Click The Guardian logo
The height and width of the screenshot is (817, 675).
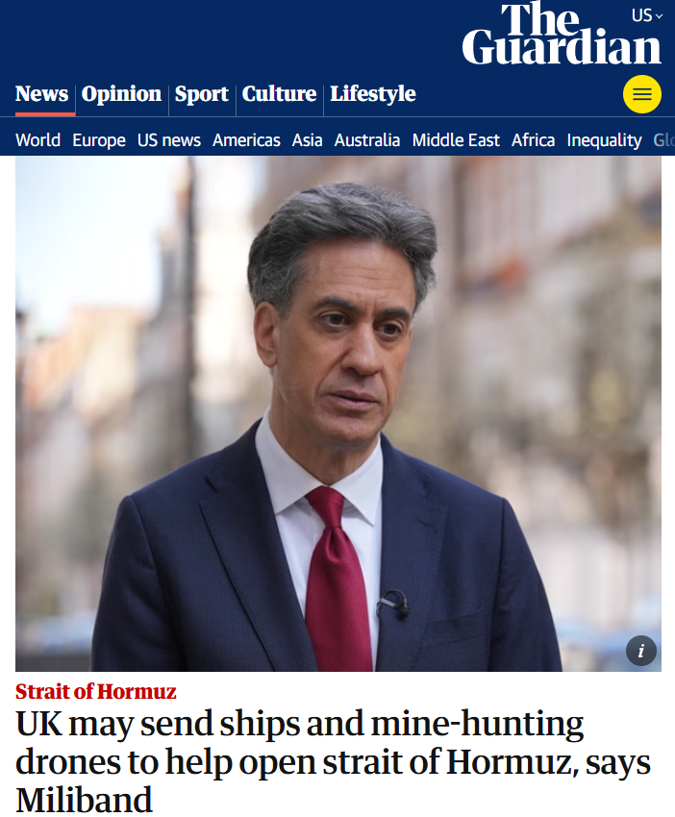tap(562, 35)
